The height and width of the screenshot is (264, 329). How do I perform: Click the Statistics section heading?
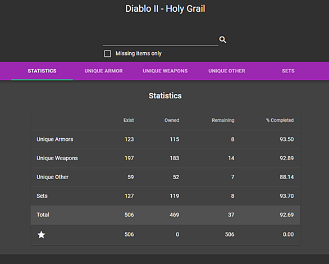point(165,95)
